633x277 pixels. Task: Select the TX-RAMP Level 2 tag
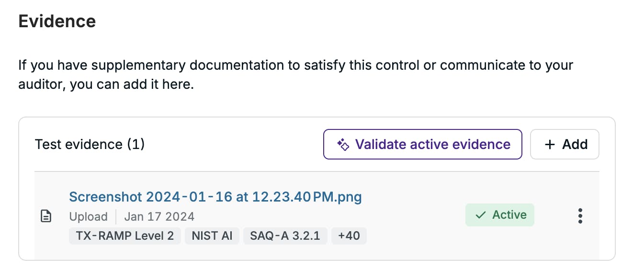125,236
